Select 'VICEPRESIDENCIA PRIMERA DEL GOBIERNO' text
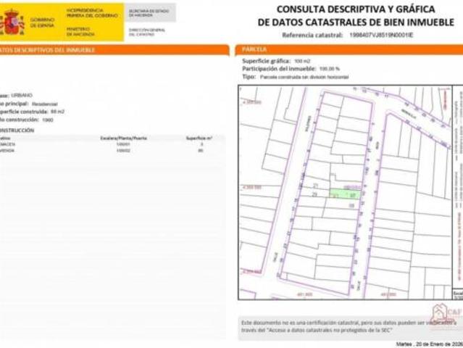Screen dimensions: 463x348 coord(92,13)
